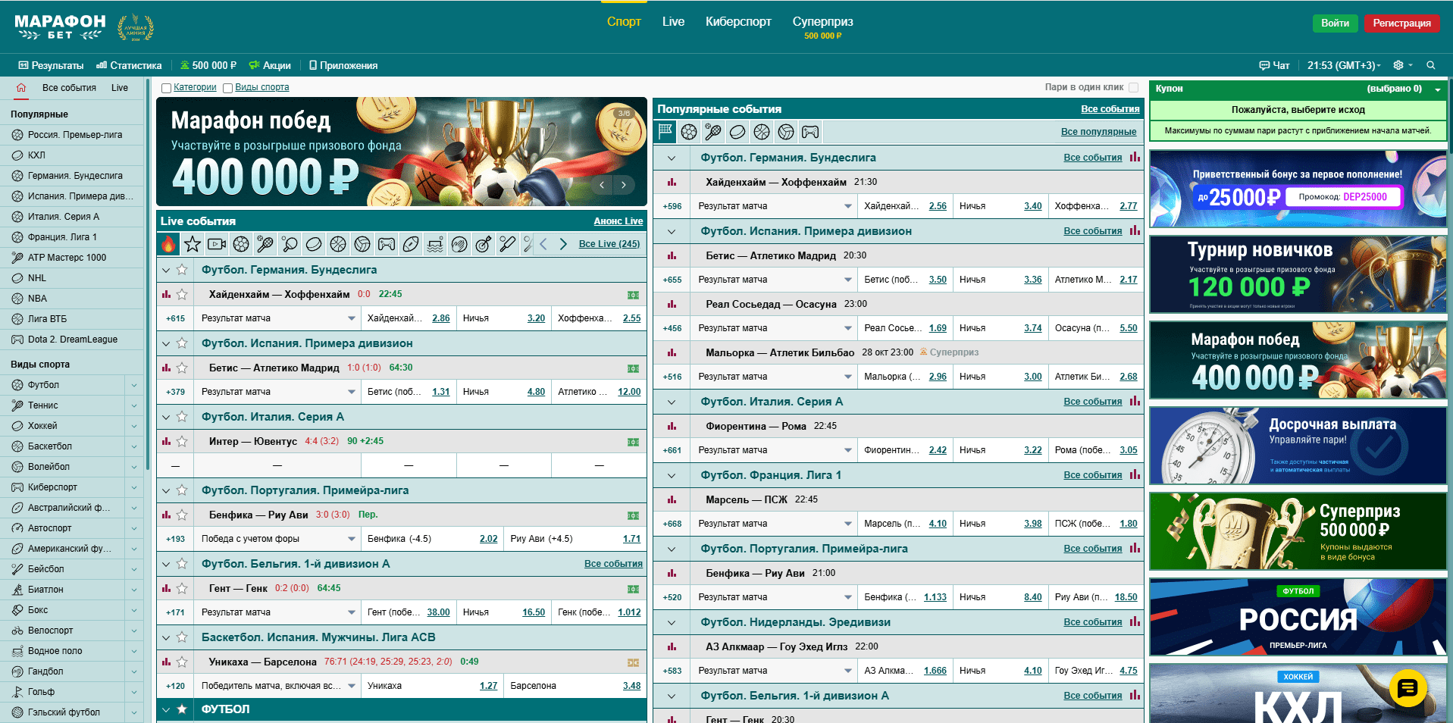Filter Live events by handball icon
Screen dimensions: 1453x723
pyautogui.click(x=459, y=244)
